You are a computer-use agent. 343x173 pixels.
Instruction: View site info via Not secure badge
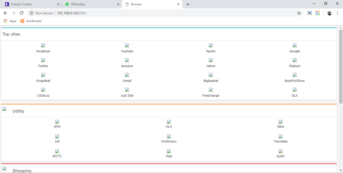click(x=41, y=13)
